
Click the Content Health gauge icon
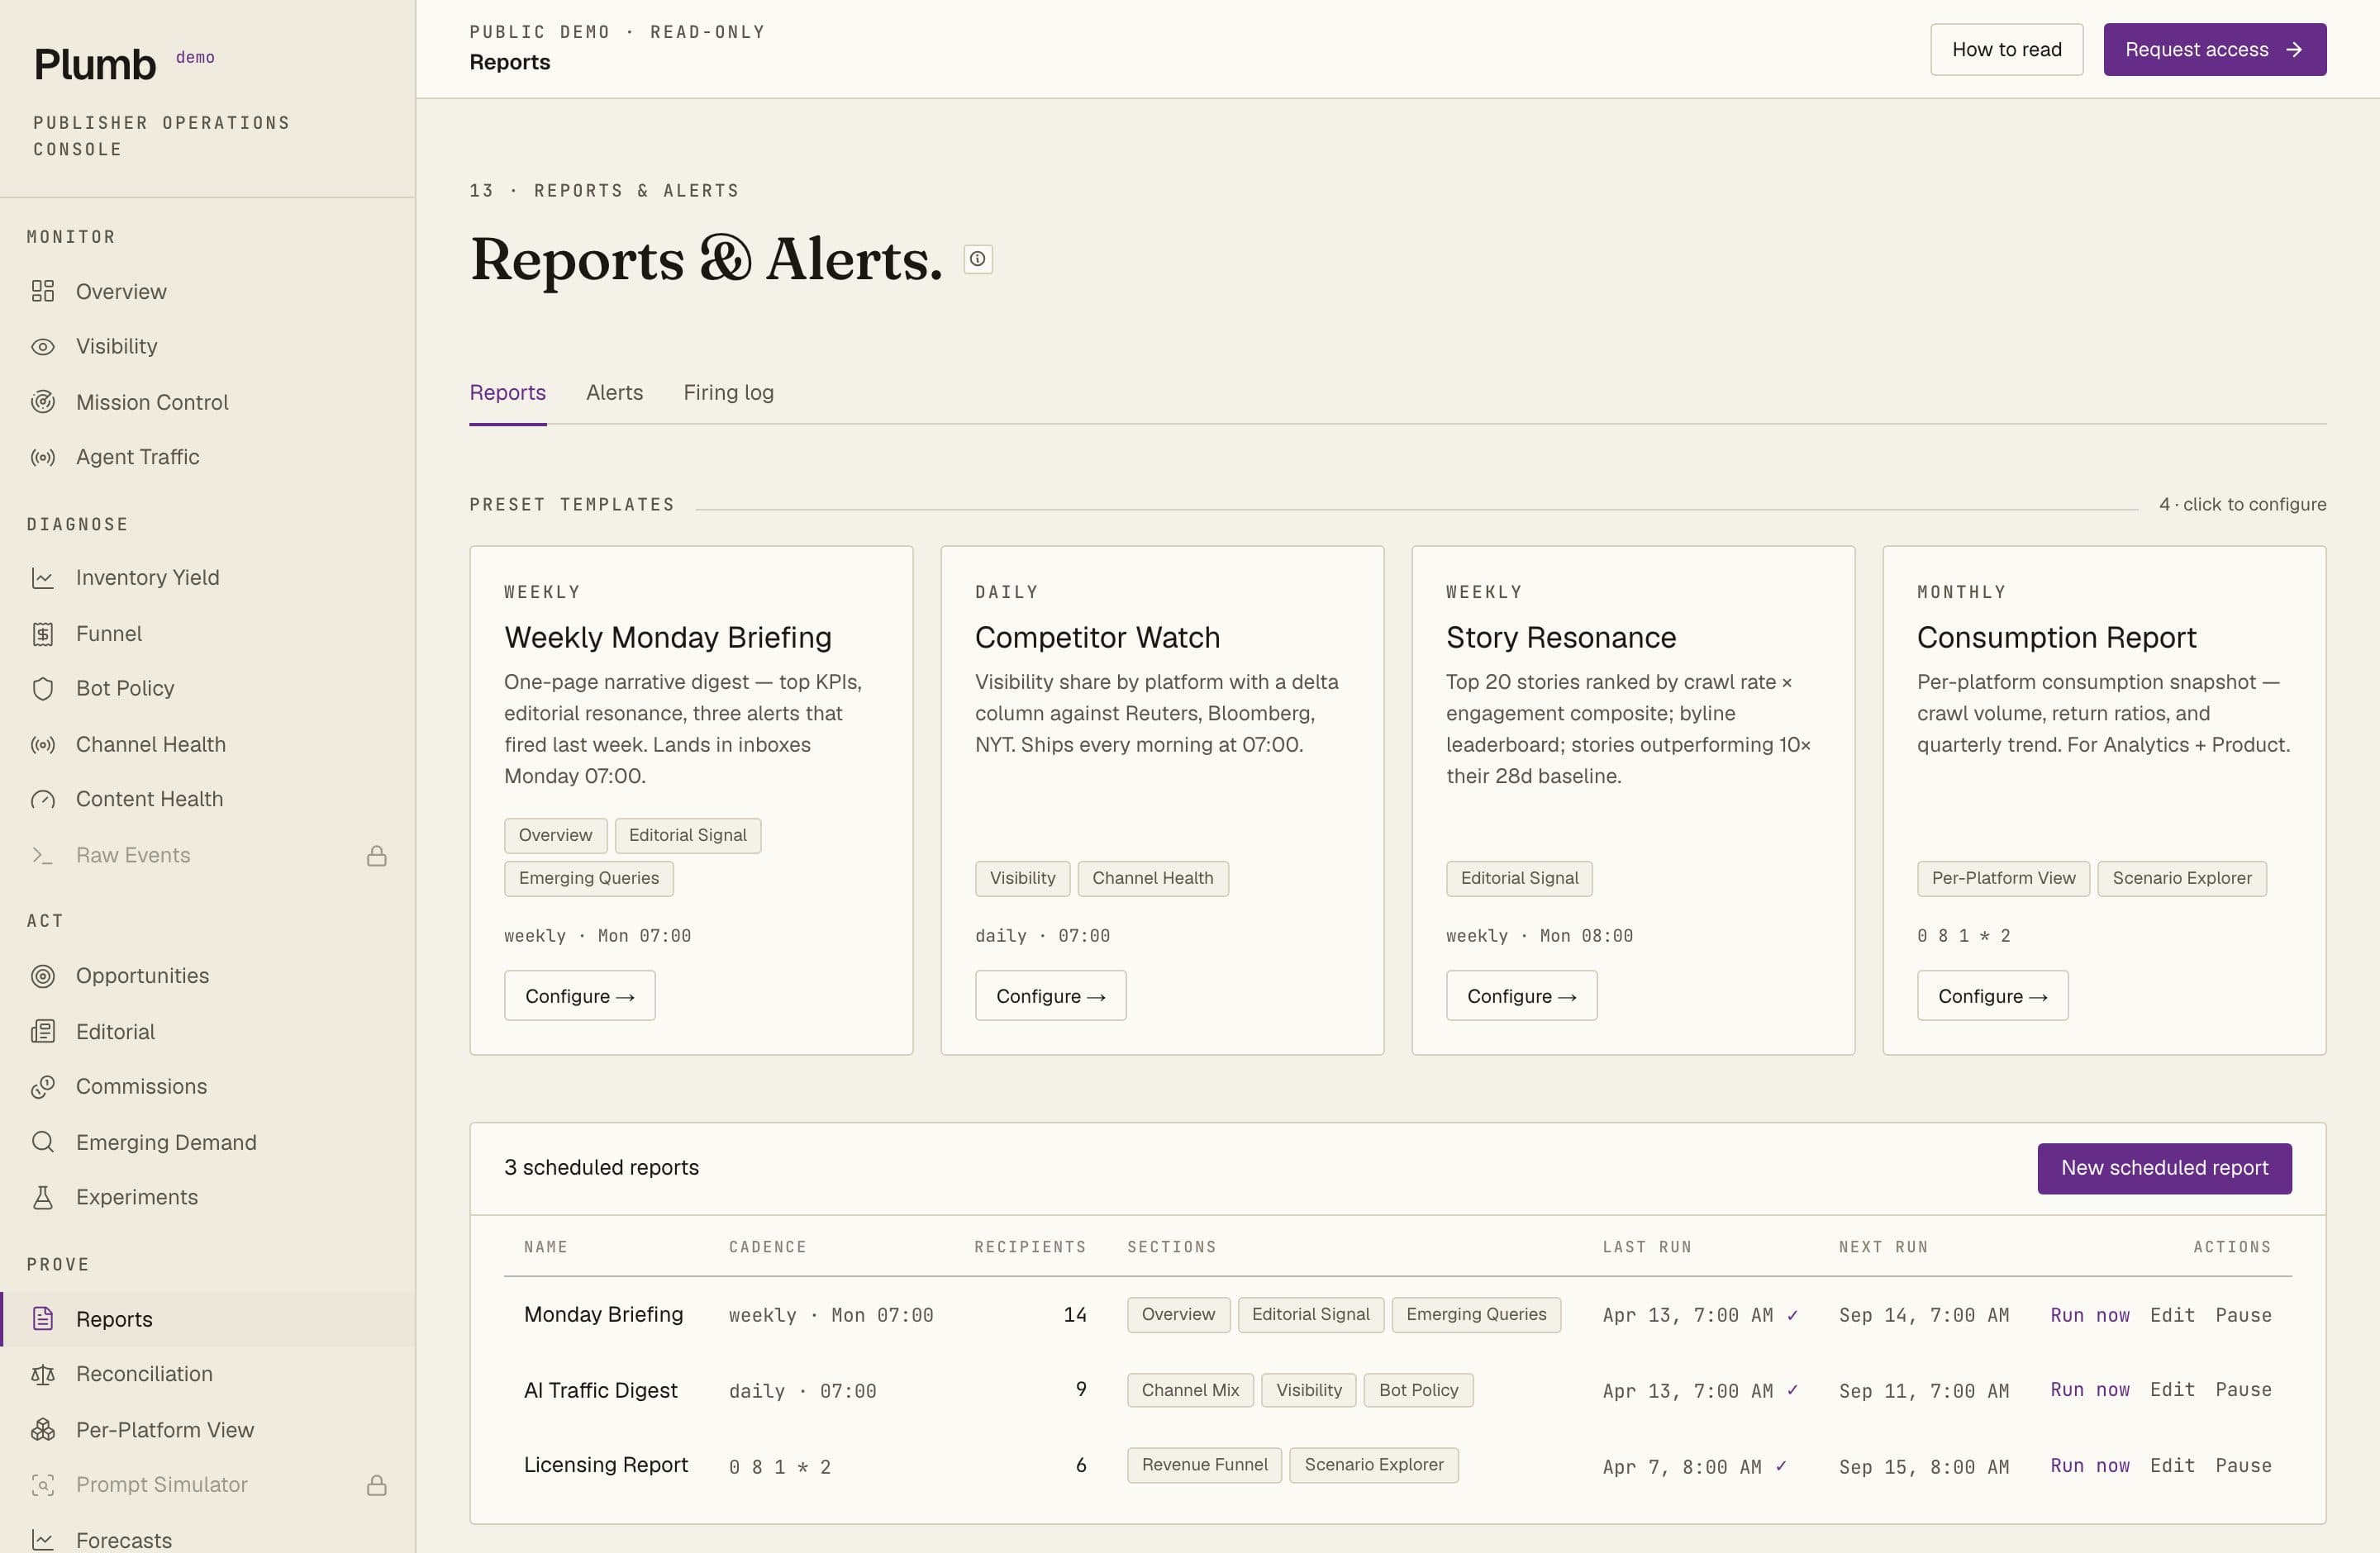[x=42, y=800]
